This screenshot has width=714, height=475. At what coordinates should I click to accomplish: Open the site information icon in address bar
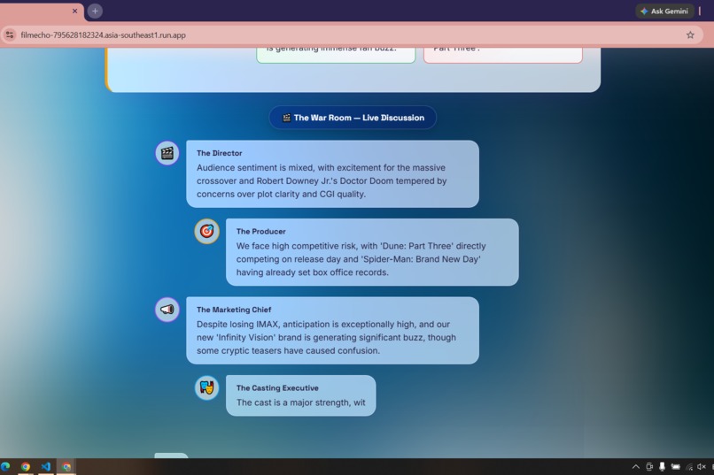click(10, 35)
